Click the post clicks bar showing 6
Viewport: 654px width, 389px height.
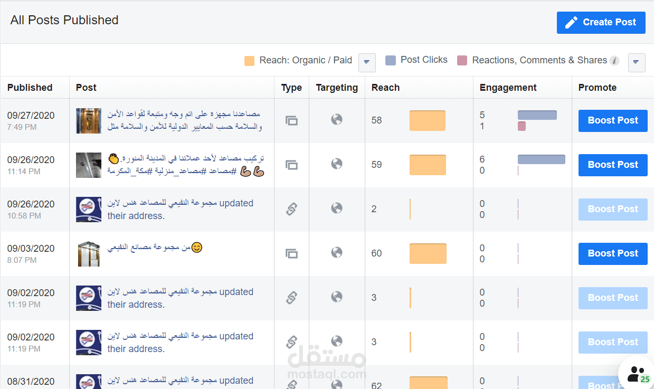542,159
